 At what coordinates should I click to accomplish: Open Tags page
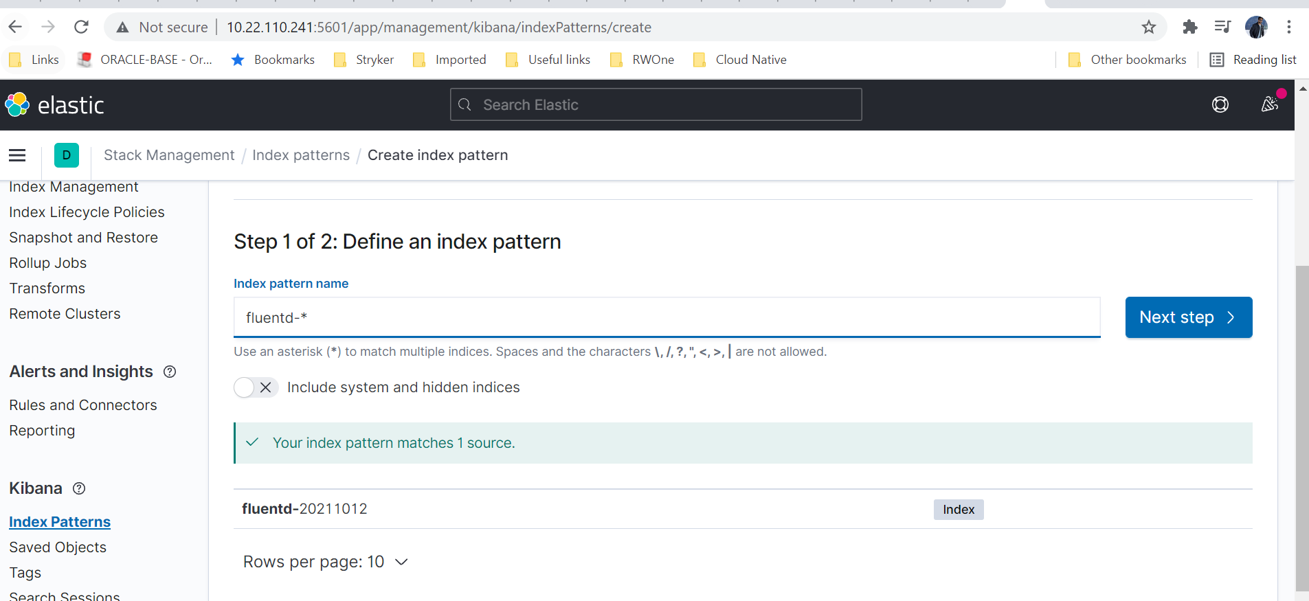(x=25, y=573)
